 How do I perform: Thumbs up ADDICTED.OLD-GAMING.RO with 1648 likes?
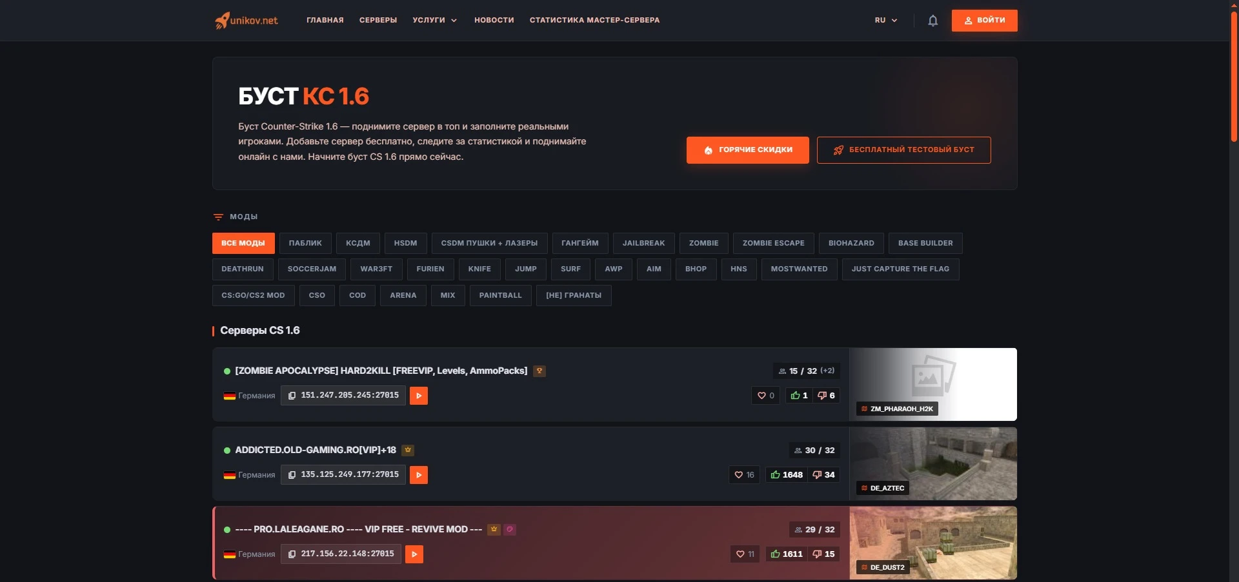coord(787,475)
